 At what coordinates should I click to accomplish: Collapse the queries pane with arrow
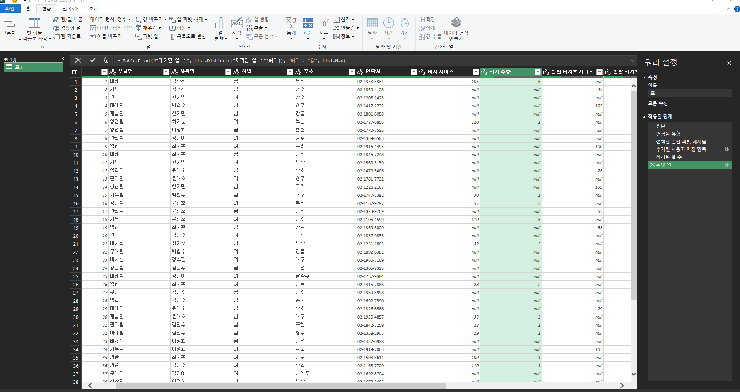click(63, 59)
